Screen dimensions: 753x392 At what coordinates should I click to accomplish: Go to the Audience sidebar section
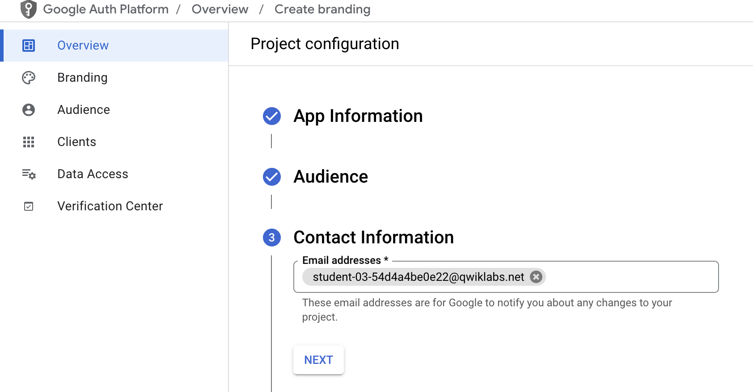(114, 110)
